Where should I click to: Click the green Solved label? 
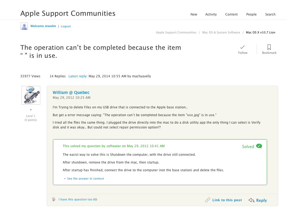[x=248, y=147]
